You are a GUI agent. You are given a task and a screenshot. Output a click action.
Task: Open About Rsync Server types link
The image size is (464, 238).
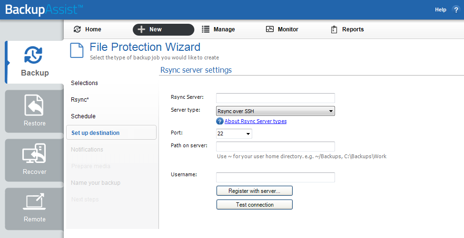tap(256, 121)
